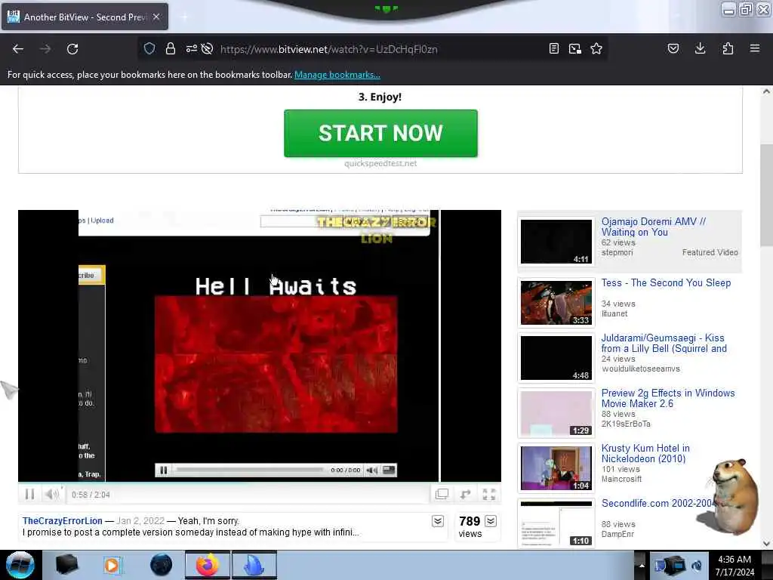Open Secondlife.com 2002-2004 video thumbnail
Viewport: 773px width, 580px height.
556,523
